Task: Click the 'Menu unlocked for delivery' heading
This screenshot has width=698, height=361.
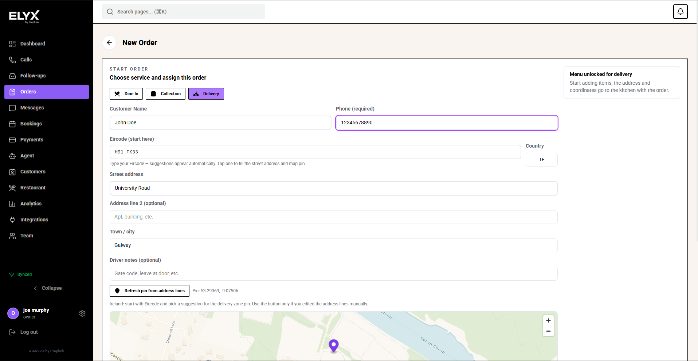Action: click(601, 74)
